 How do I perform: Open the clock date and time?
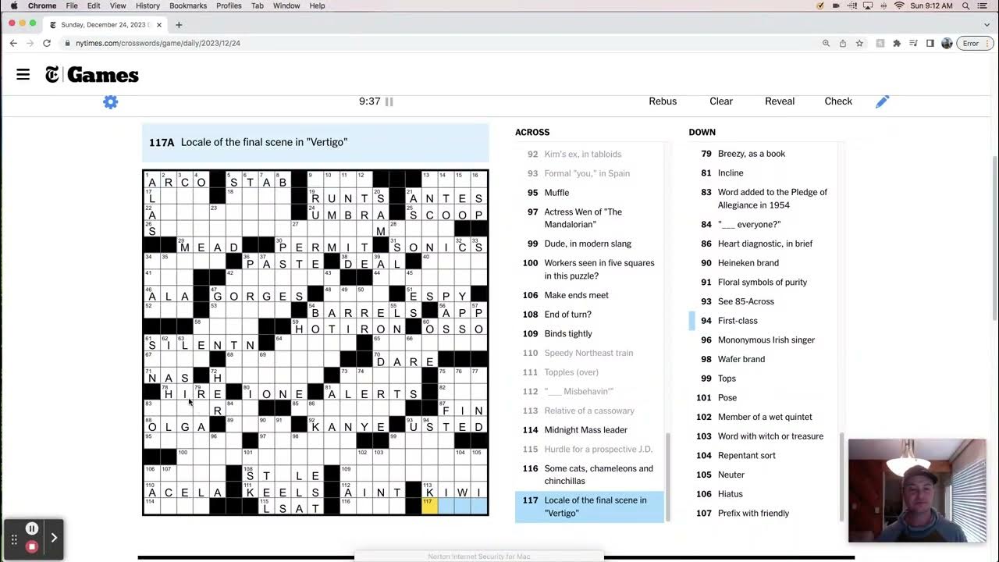pos(931,5)
